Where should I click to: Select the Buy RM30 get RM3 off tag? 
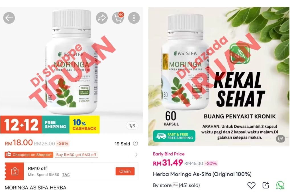pos(76,155)
